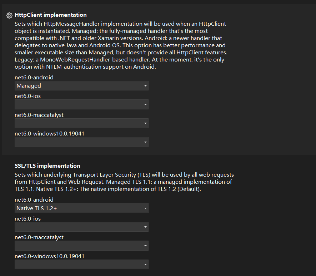Open the Native TLS 1.2+ dropdown for net6.0-android

(81, 208)
